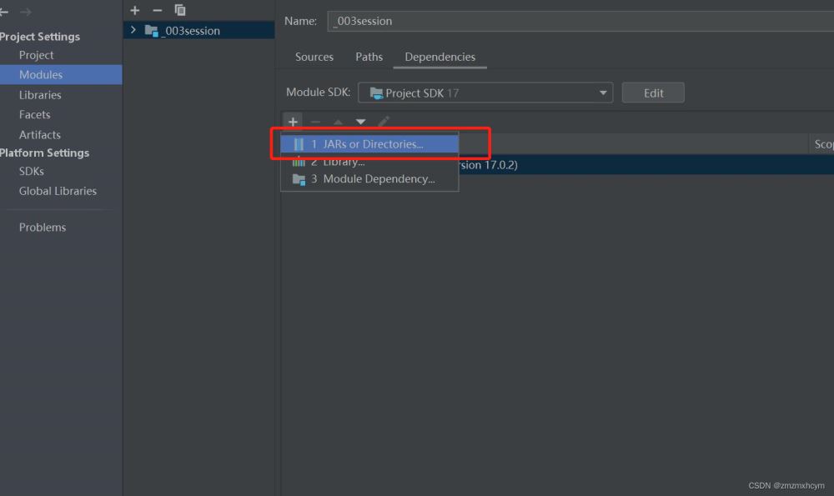
Task: Move dependency down arrow
Action: coord(360,122)
